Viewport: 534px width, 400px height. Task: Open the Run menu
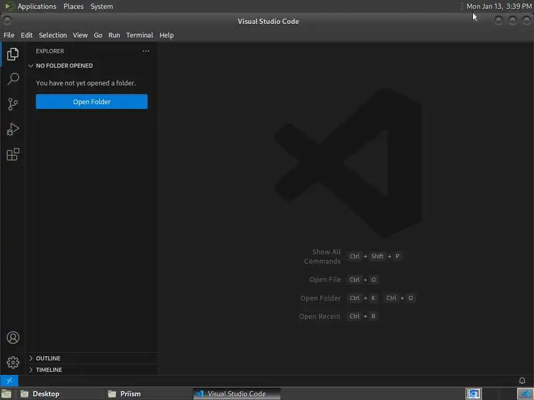point(114,35)
